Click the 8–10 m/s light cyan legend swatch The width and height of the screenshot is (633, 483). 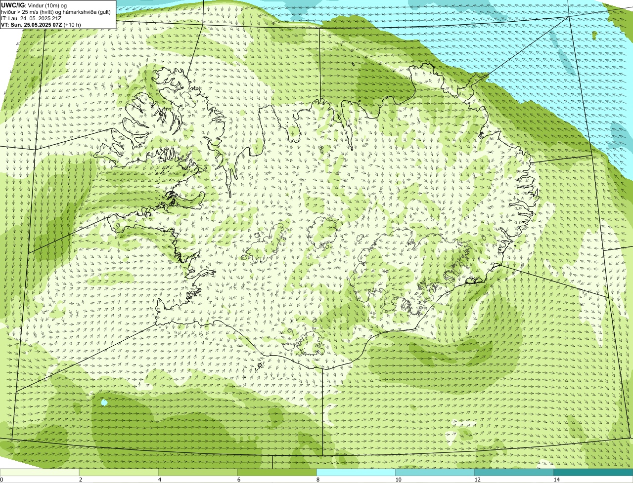[356, 472]
